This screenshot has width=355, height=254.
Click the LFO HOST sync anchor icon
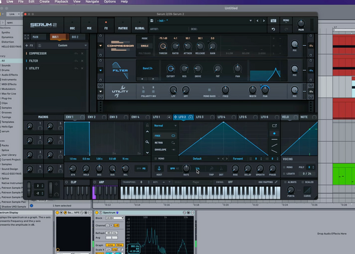pos(159,168)
